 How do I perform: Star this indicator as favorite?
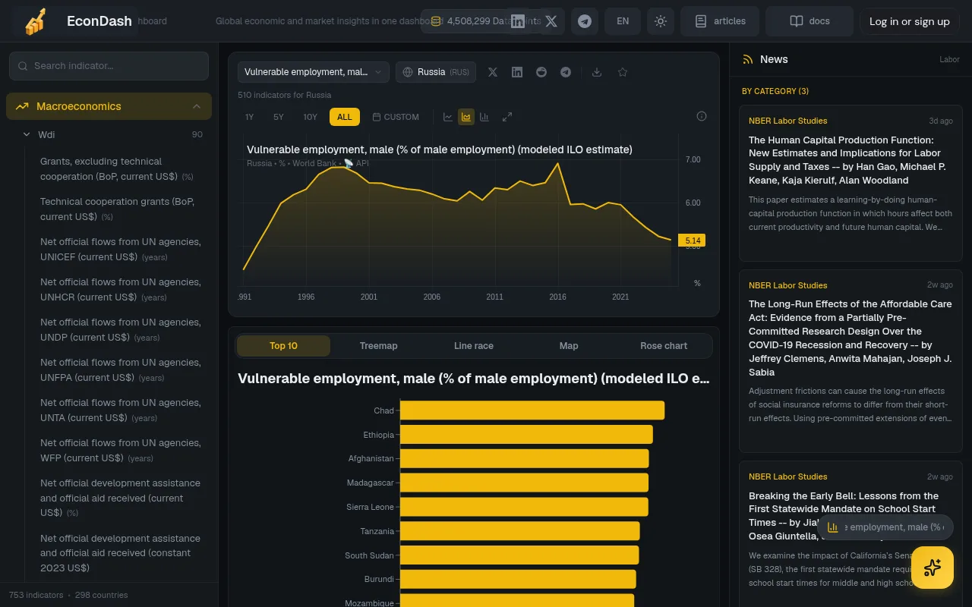623,72
